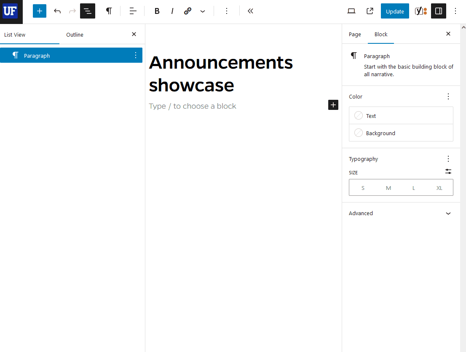
Task: Insert a link
Action: click(x=187, y=11)
